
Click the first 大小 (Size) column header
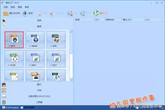click(x=100, y=20)
